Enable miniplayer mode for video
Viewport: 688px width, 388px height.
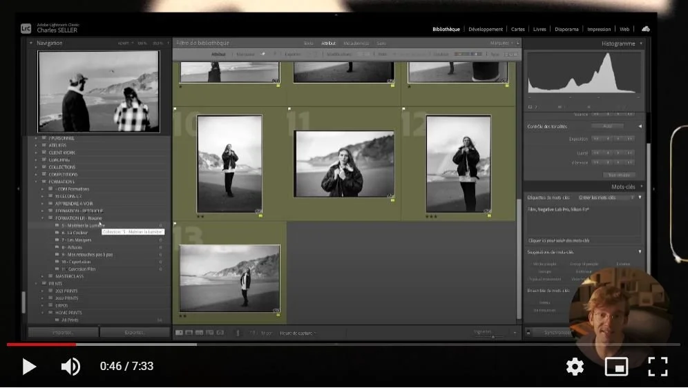(616, 367)
